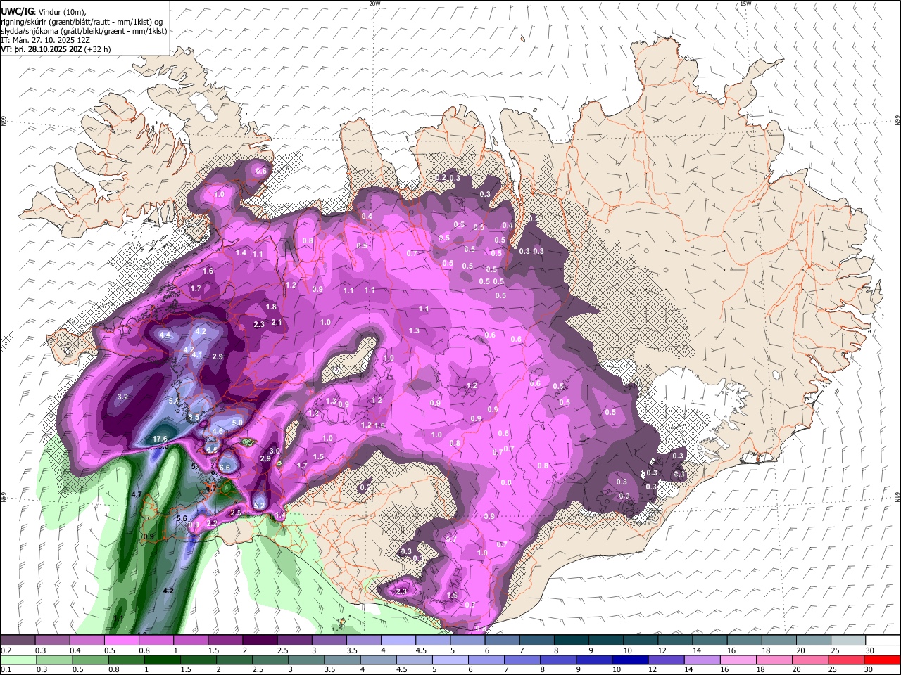
Task: Click the 'IT: Mán. 27. 10. 2025 12Z' line
Action: (x=45, y=40)
